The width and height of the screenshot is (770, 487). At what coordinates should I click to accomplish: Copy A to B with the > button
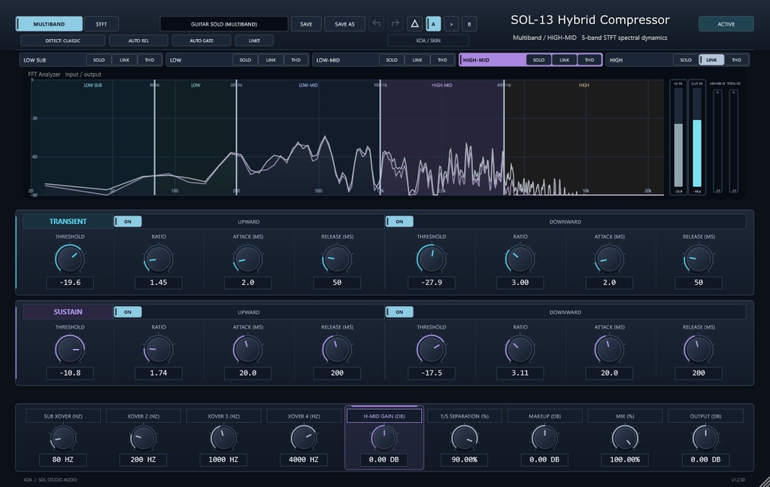pos(451,23)
